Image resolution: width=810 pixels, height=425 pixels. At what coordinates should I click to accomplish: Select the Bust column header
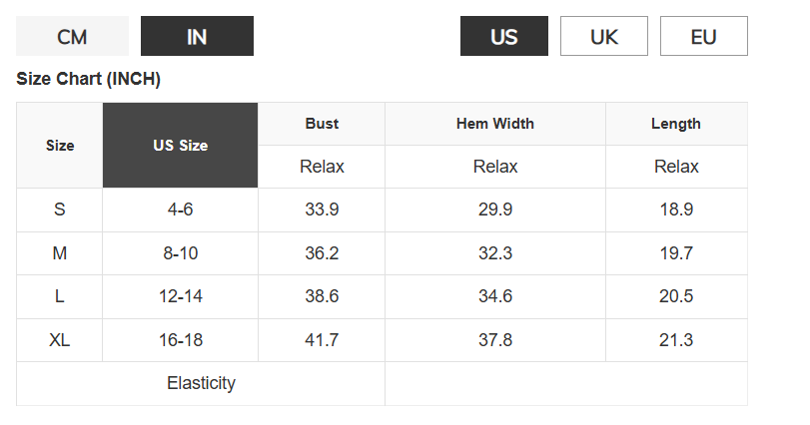click(322, 124)
